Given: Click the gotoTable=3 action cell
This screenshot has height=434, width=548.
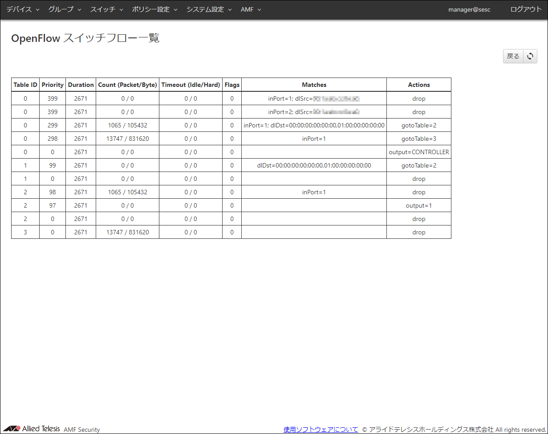Looking at the screenshot, I should (x=418, y=139).
